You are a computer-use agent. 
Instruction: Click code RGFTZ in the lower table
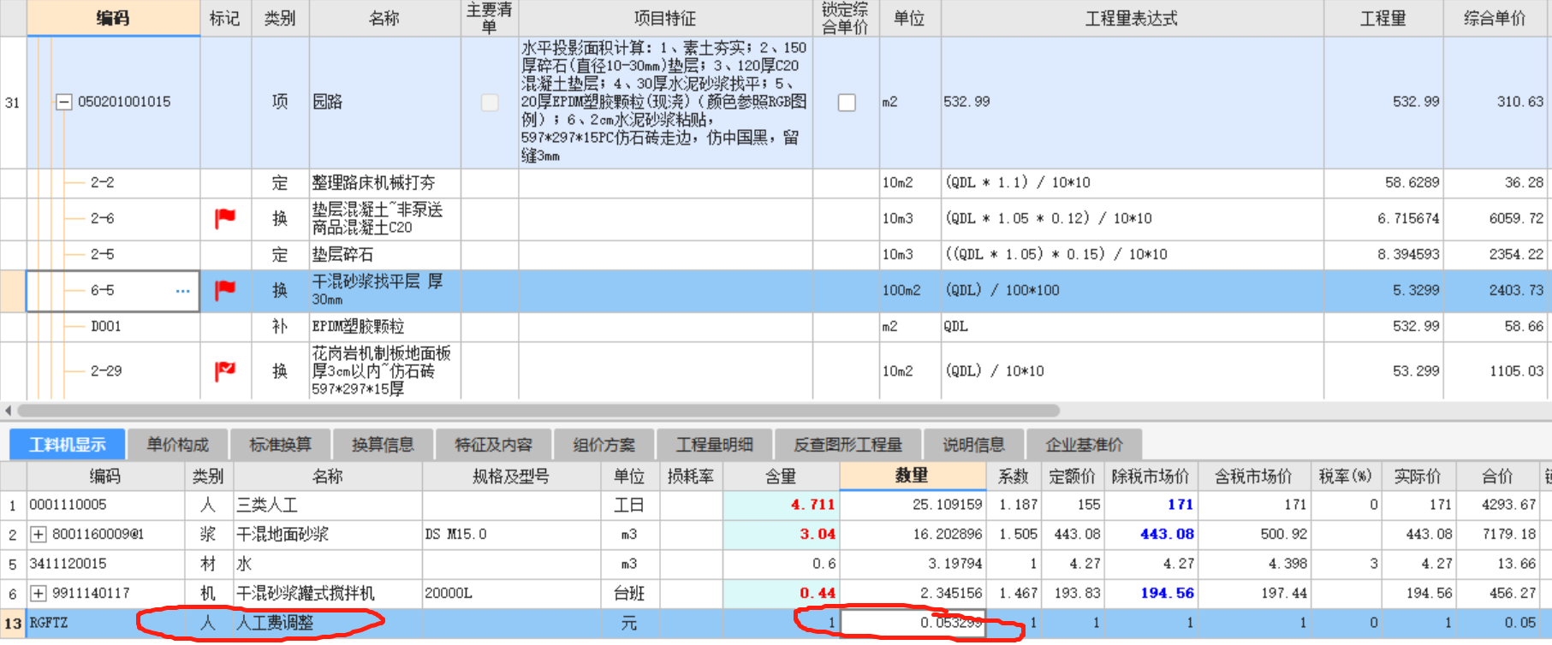pyautogui.click(x=49, y=623)
